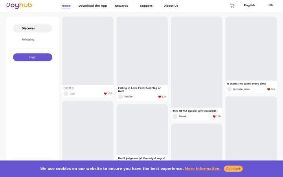Open Joytester_Amie author avatar
This screenshot has height=177, width=283.
click(229, 89)
